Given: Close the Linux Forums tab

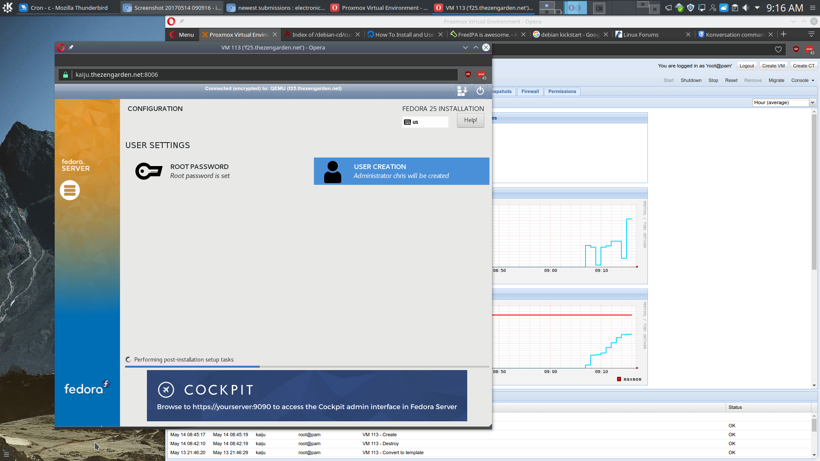Looking at the screenshot, I should coord(688,35).
